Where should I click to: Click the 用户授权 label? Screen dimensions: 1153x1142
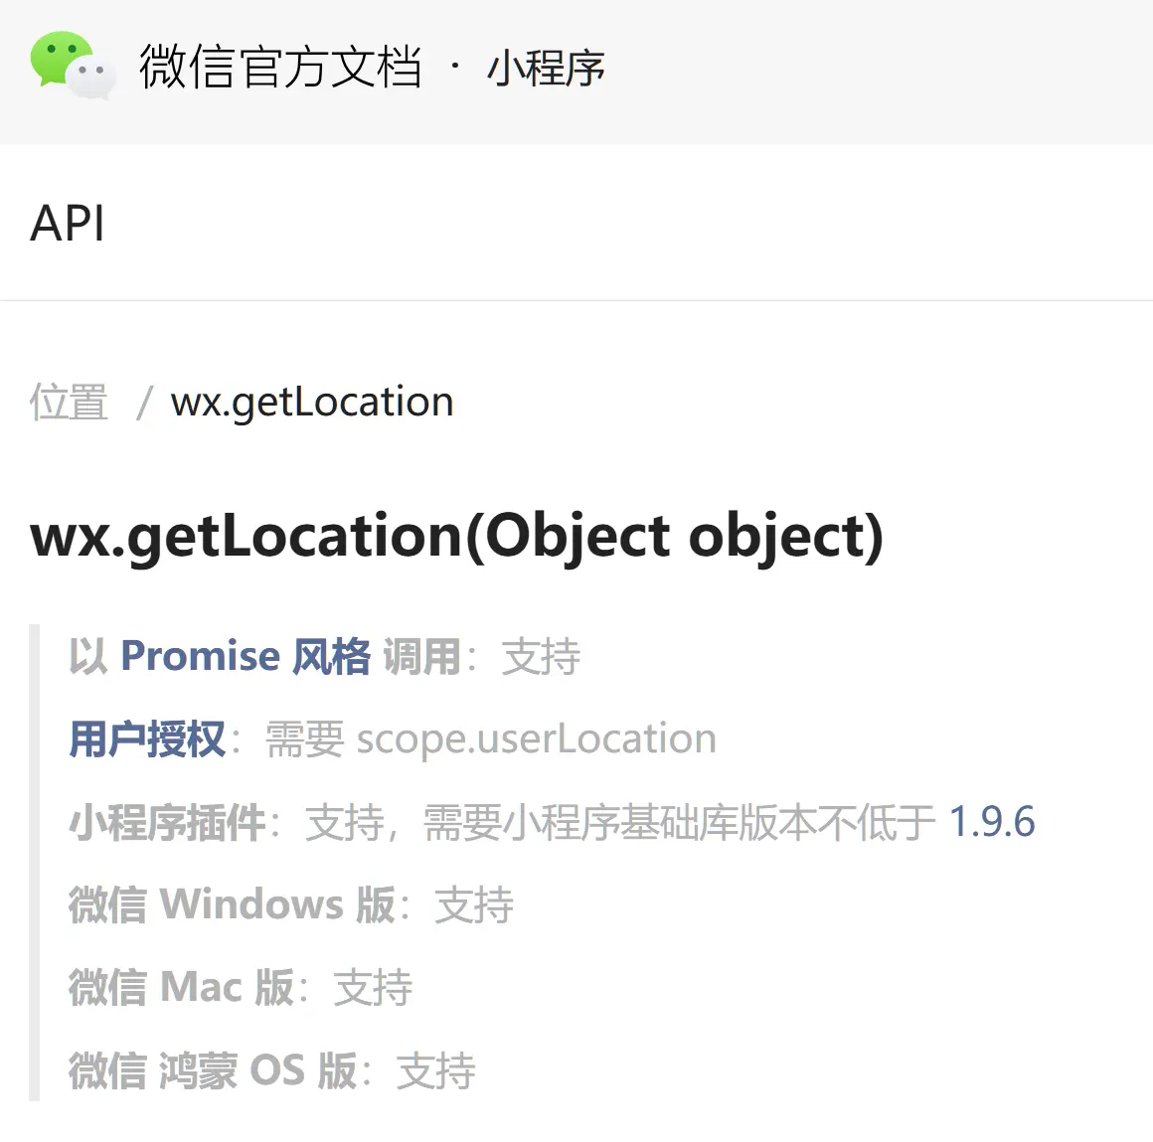(145, 739)
